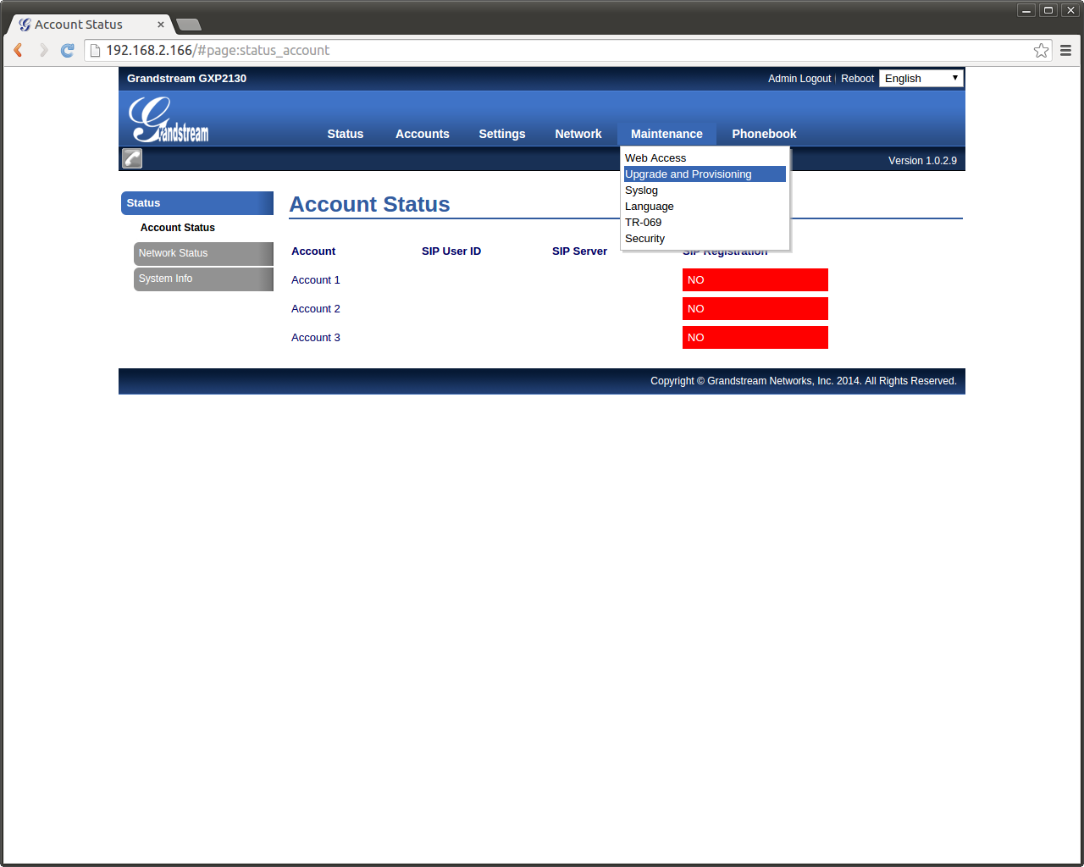Click the SIP User ID column header

tap(451, 251)
